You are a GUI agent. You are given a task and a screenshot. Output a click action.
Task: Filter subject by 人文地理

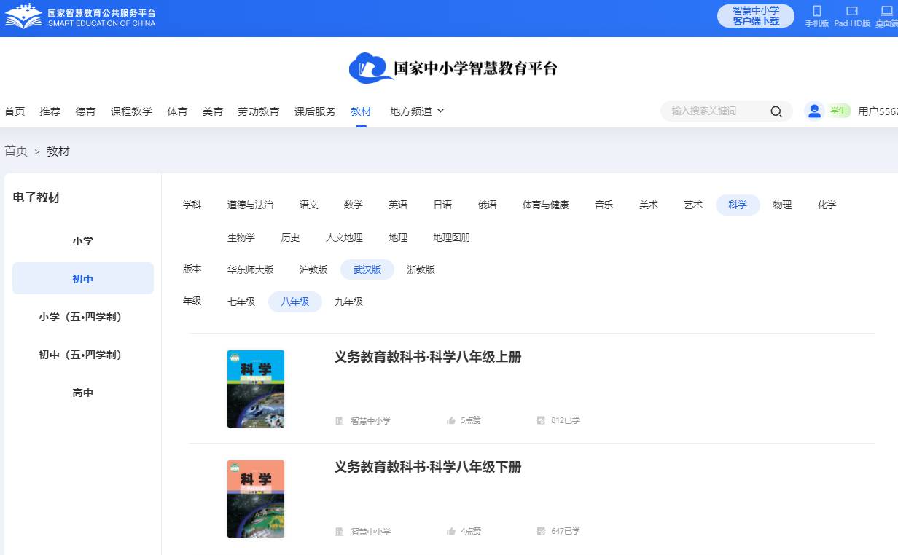344,237
